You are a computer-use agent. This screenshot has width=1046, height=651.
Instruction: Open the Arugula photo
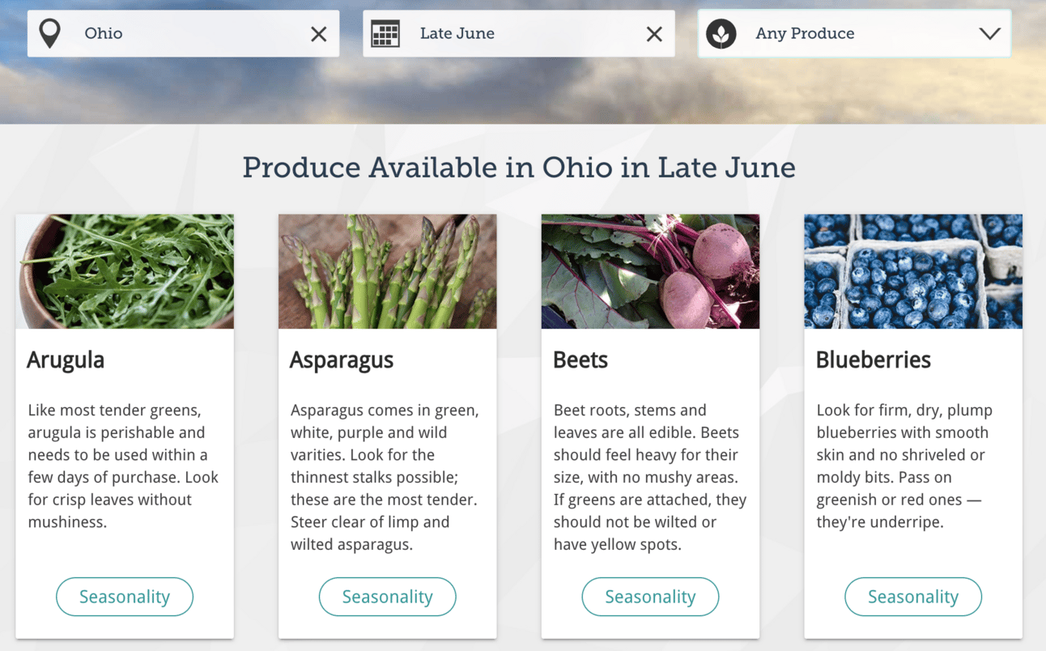click(x=125, y=271)
